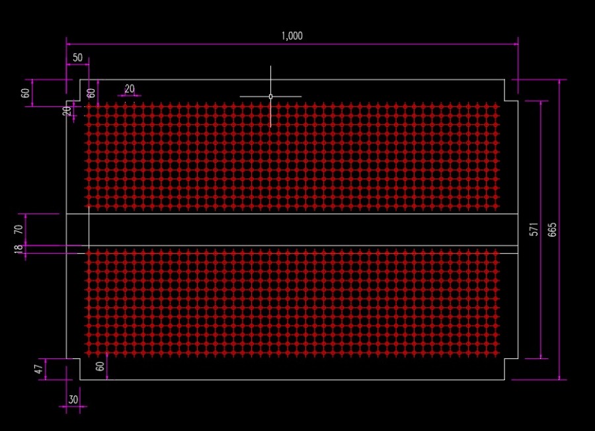Screen dimensions: 595x431
Task: Click the 70 middle band dimension text
Action: click(19, 229)
